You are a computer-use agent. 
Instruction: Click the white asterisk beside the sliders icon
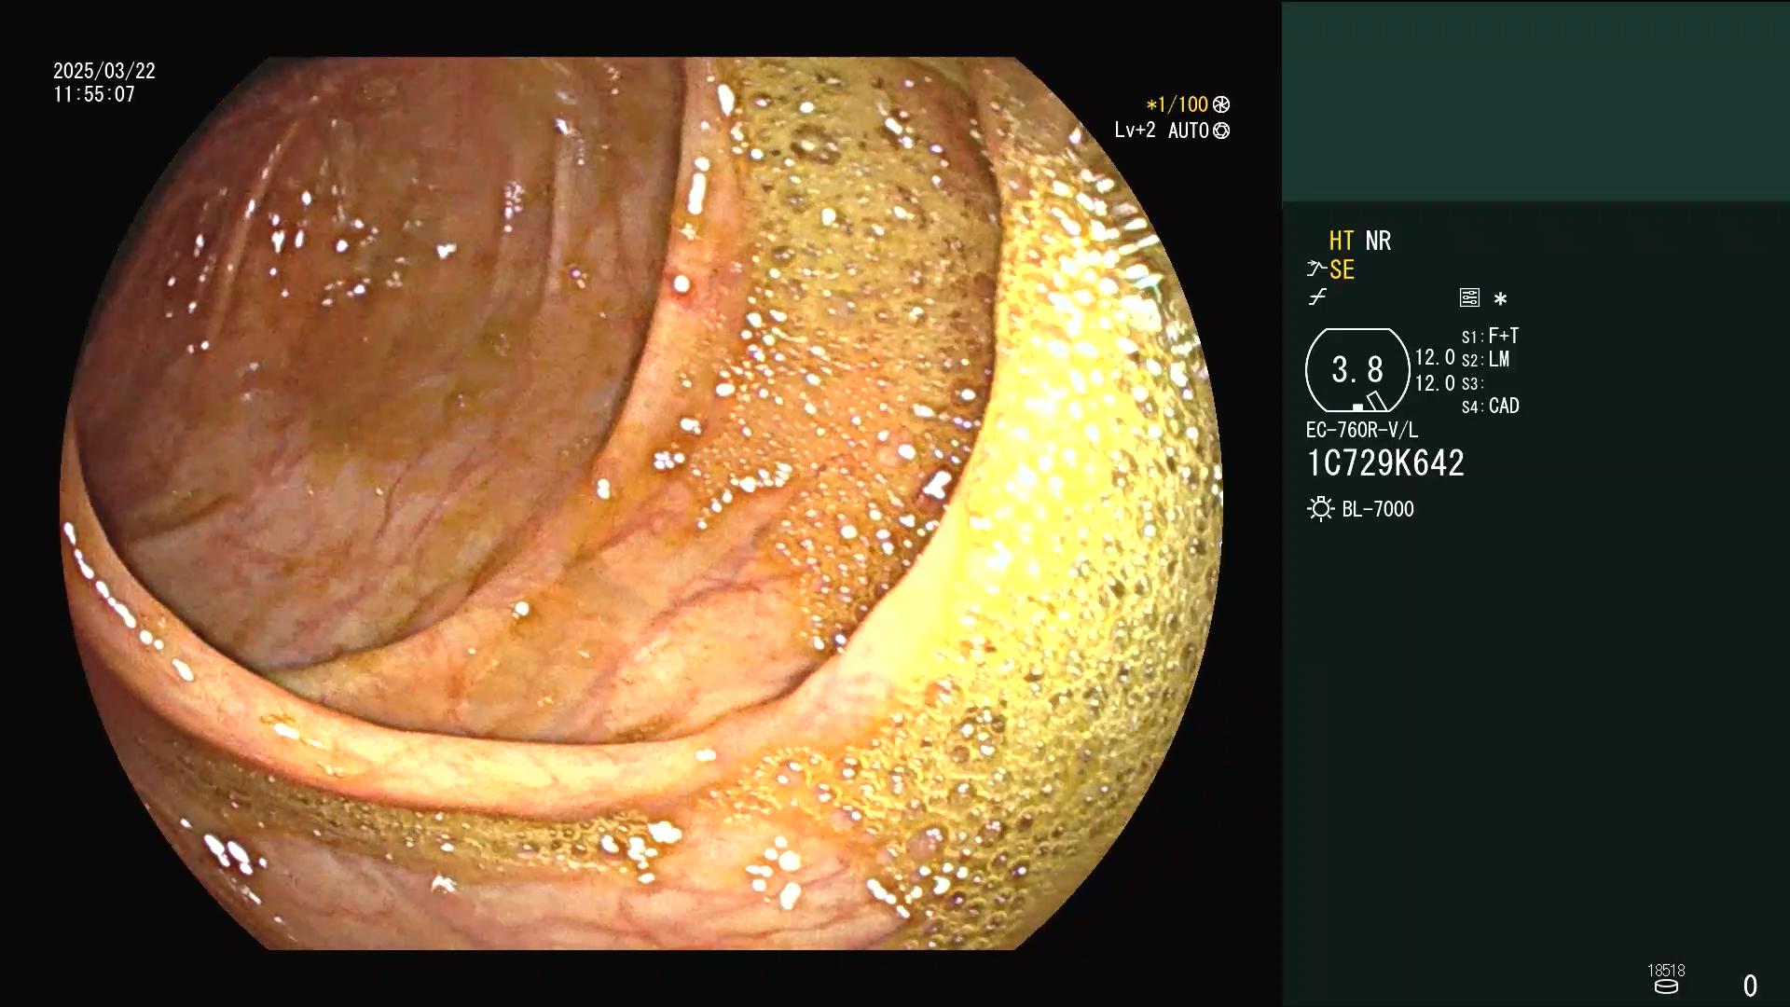coord(1500,298)
